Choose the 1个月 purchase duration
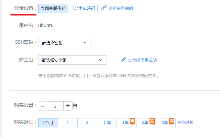The width and height of the screenshot is (220, 137). coord(48,123)
